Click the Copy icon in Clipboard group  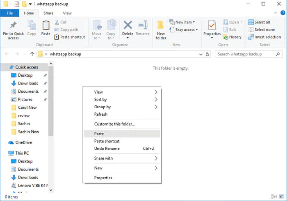coord(32,25)
